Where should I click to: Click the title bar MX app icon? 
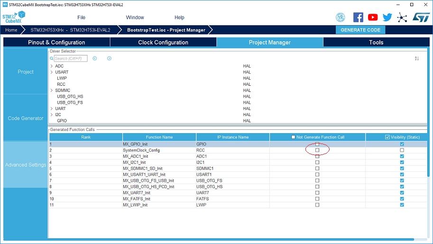click(5, 5)
